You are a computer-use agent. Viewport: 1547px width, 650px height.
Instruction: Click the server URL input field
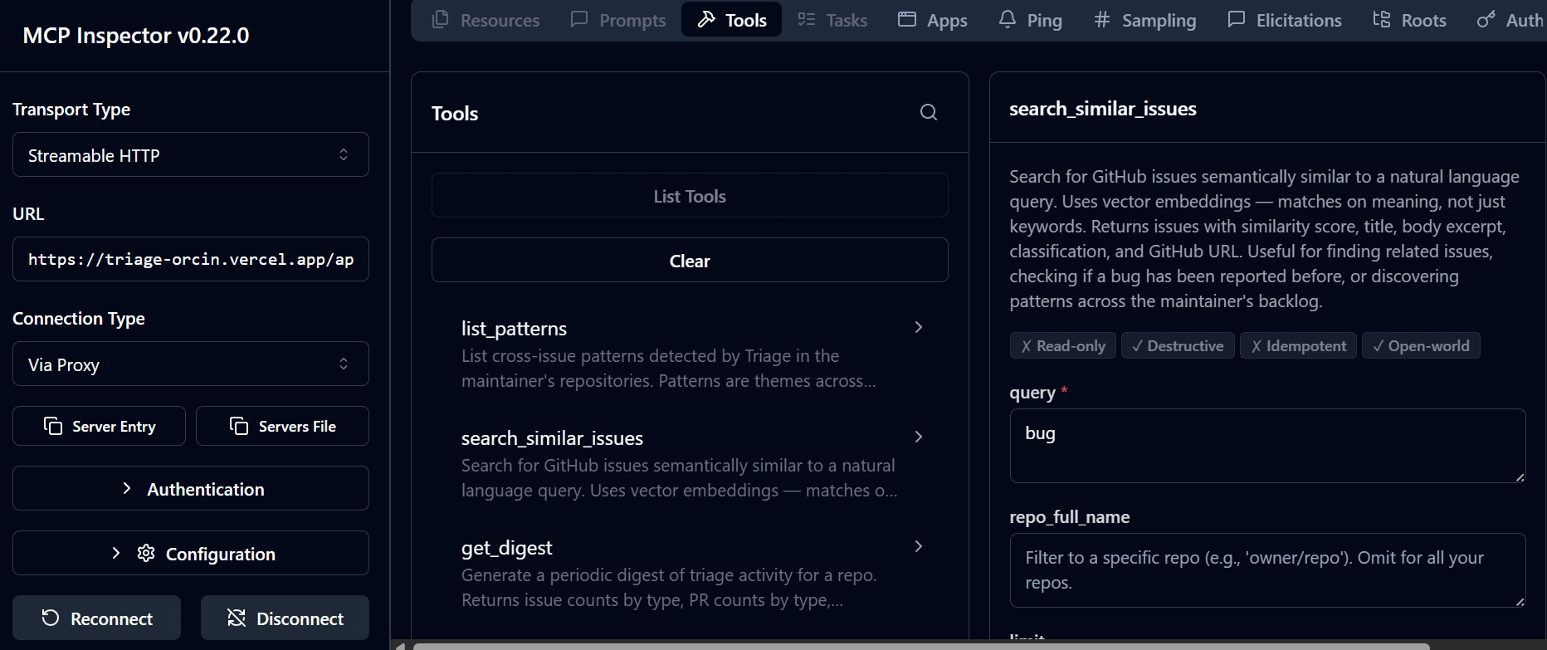click(191, 259)
